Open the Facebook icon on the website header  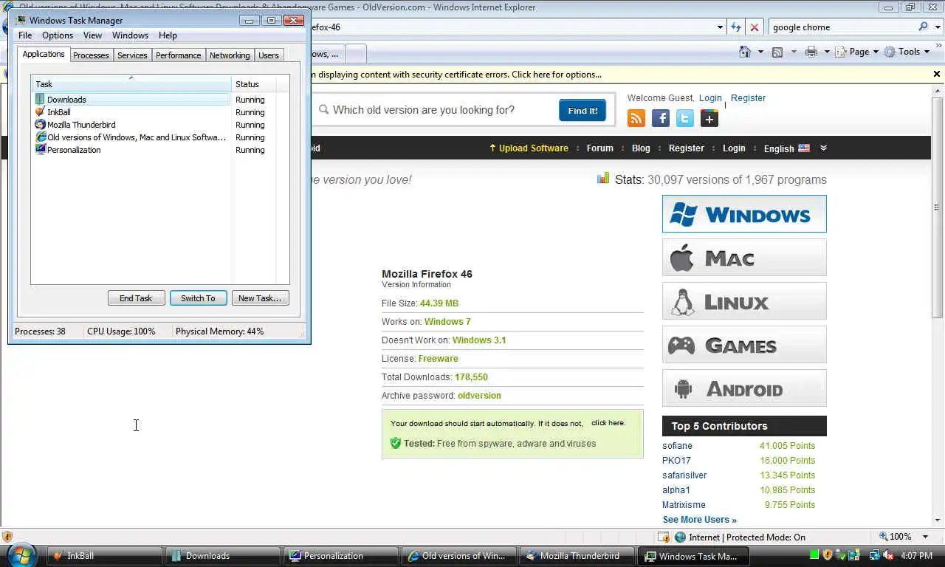pos(661,118)
